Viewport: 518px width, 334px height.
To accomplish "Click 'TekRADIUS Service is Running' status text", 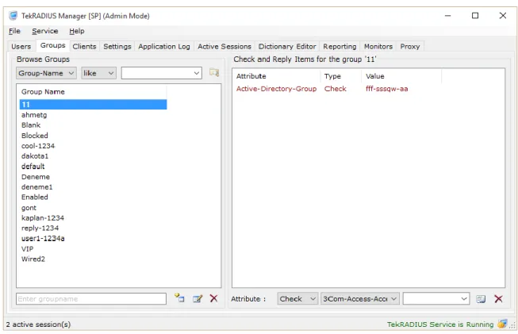I will [x=440, y=324].
